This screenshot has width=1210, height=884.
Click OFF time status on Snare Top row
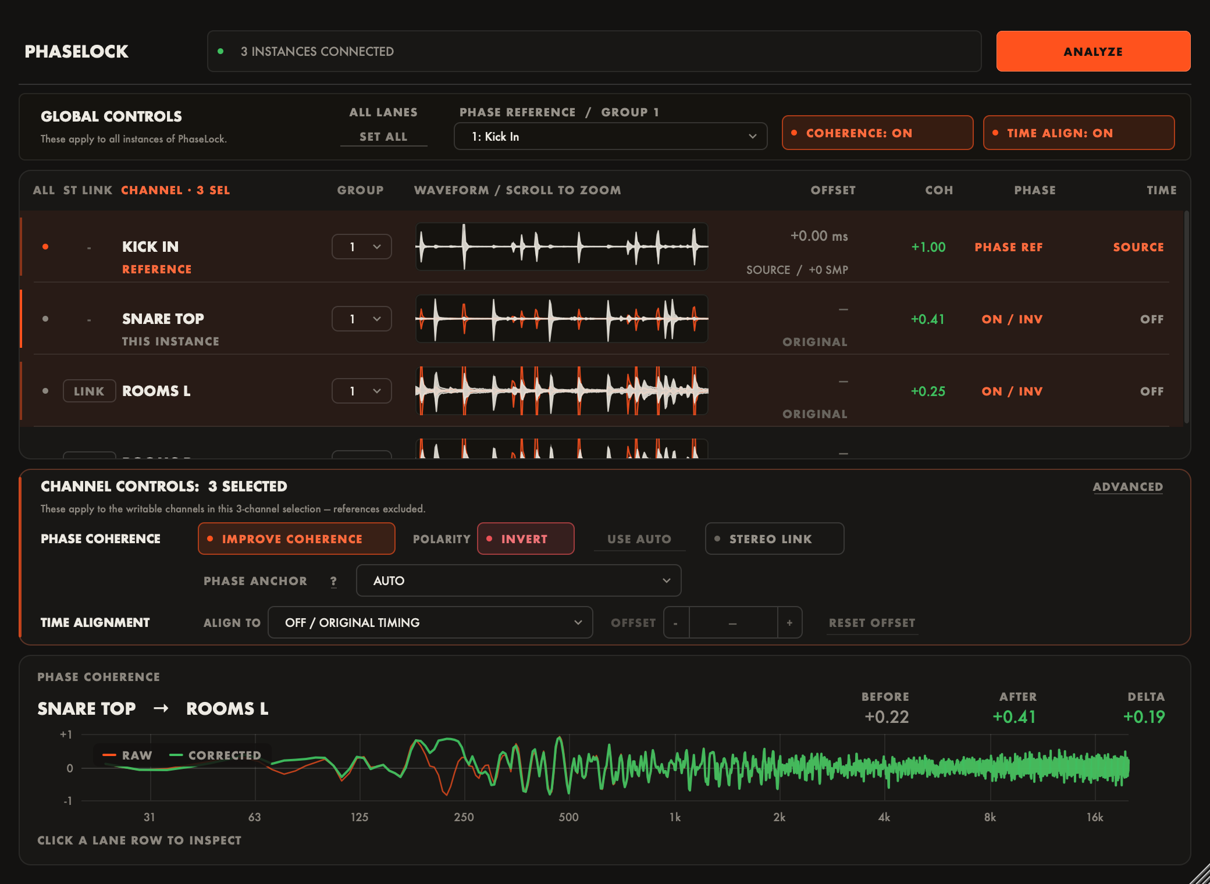[x=1152, y=319]
